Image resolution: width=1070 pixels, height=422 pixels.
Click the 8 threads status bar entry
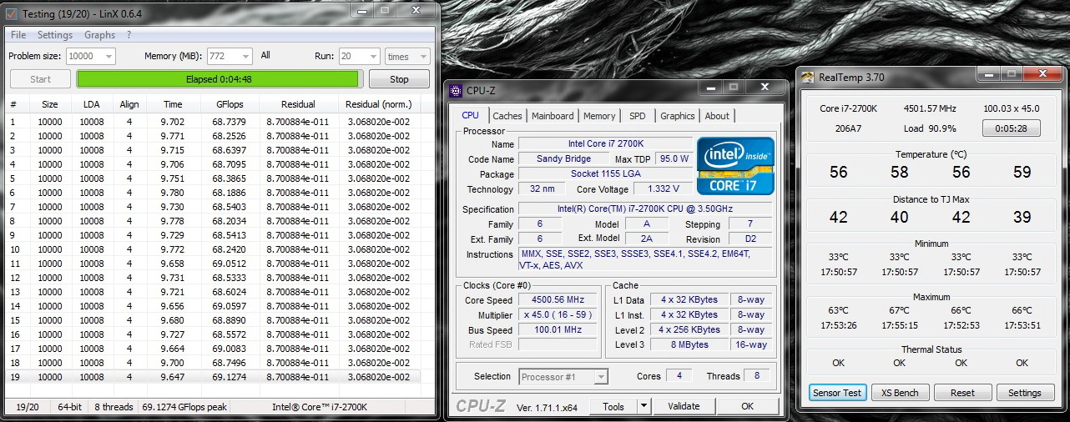113,407
